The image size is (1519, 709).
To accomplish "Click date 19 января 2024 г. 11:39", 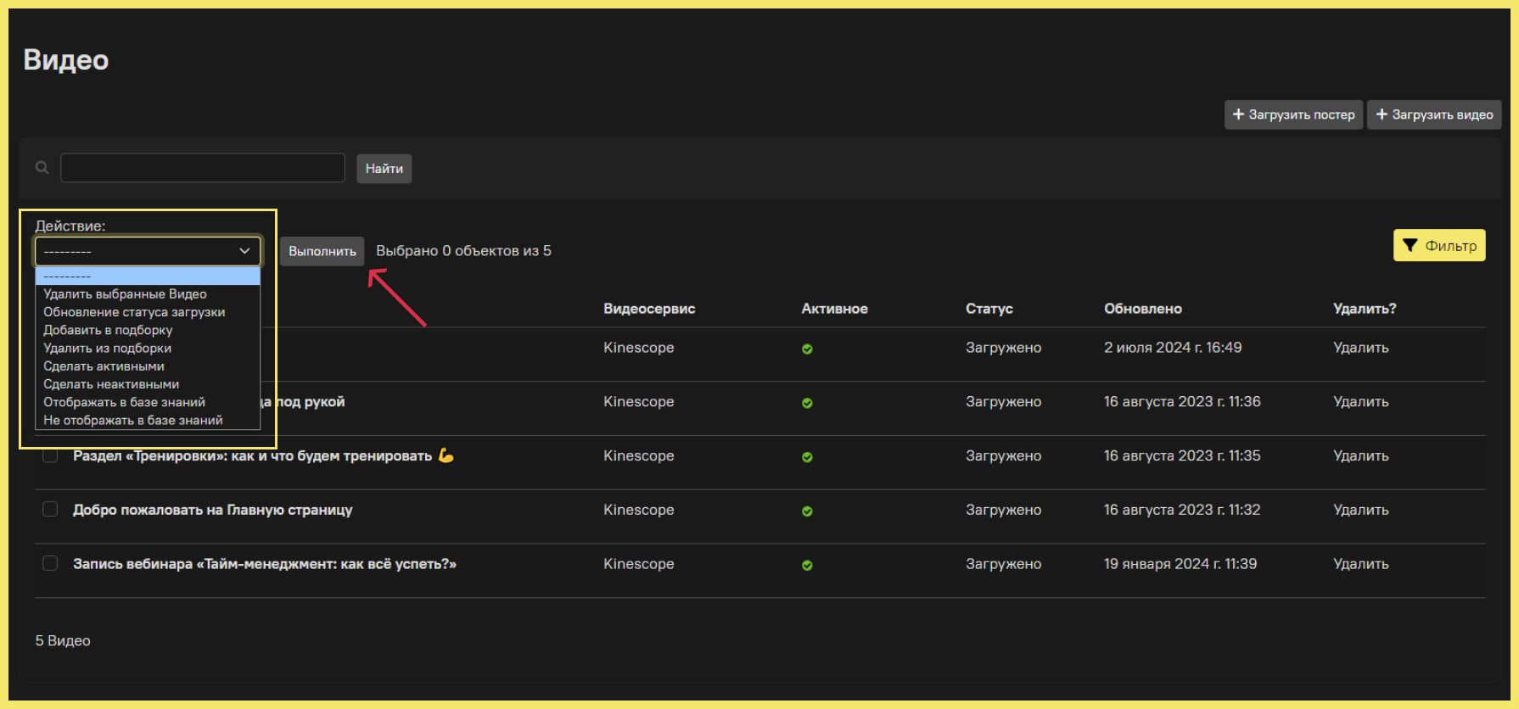I will [x=1180, y=564].
